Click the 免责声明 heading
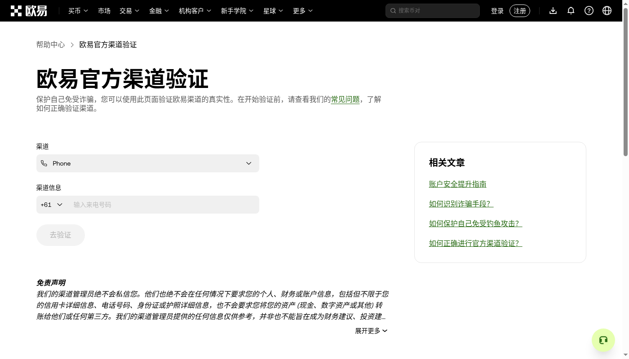 pyautogui.click(x=51, y=283)
